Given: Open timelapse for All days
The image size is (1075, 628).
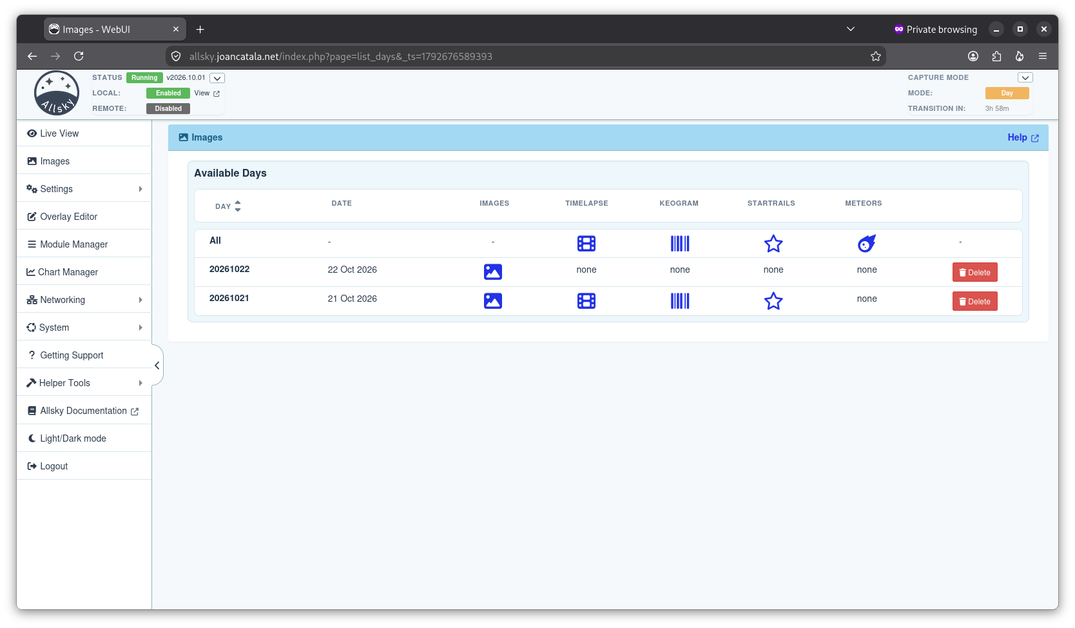Looking at the screenshot, I should click(x=586, y=244).
